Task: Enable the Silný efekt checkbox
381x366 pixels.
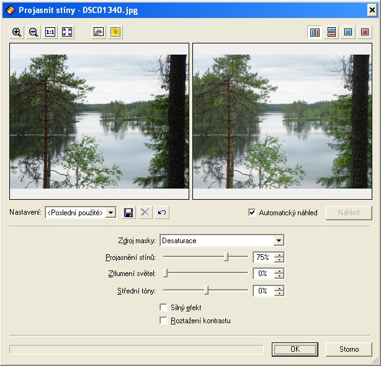Action: pyautogui.click(x=164, y=307)
